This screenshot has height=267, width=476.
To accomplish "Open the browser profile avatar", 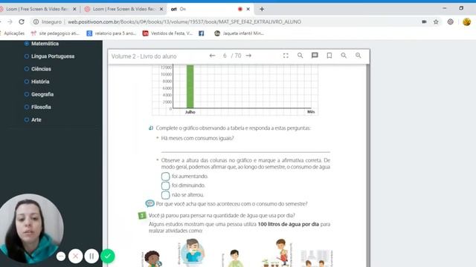I will tap(466, 22).
